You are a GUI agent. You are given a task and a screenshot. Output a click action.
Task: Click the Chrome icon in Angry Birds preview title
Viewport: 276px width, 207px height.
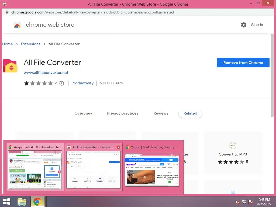point(11,147)
